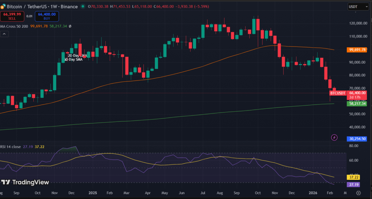Click the 90,000.00 price scale label

click(357, 62)
